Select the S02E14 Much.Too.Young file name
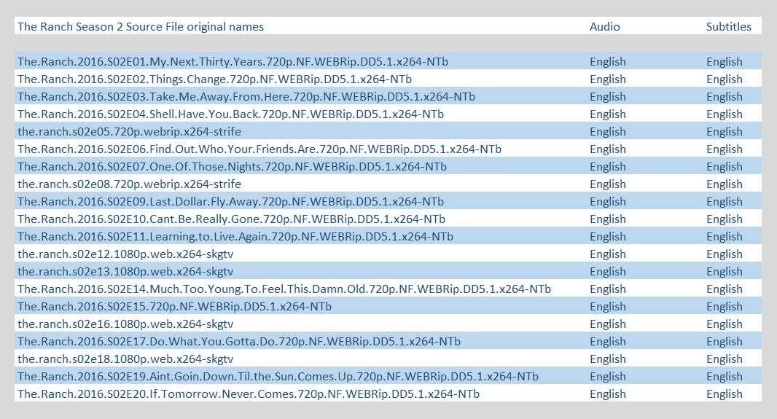777x419 pixels. click(284, 289)
